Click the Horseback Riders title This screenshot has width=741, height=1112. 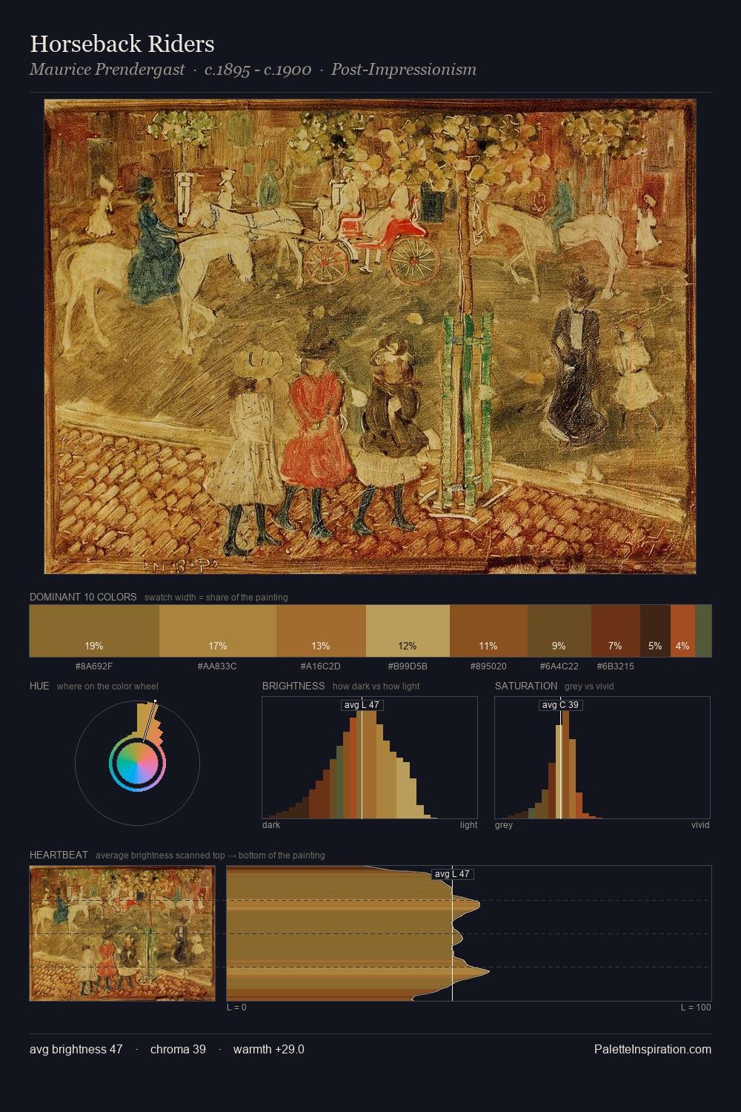pos(122,44)
